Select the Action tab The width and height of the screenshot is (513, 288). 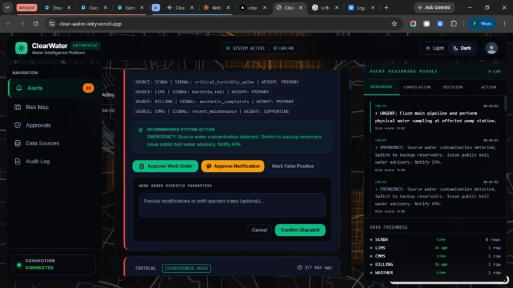[488, 87]
